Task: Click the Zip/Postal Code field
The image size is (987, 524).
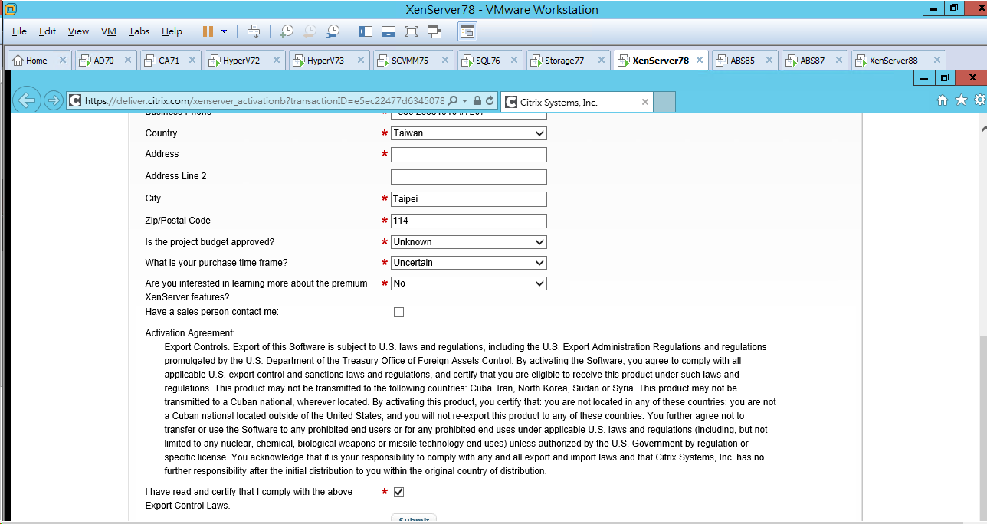Action: point(469,221)
